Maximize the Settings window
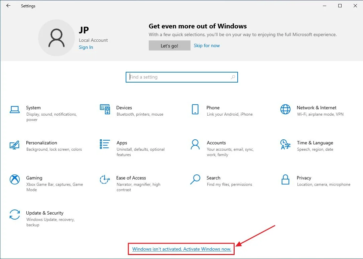 340,6
